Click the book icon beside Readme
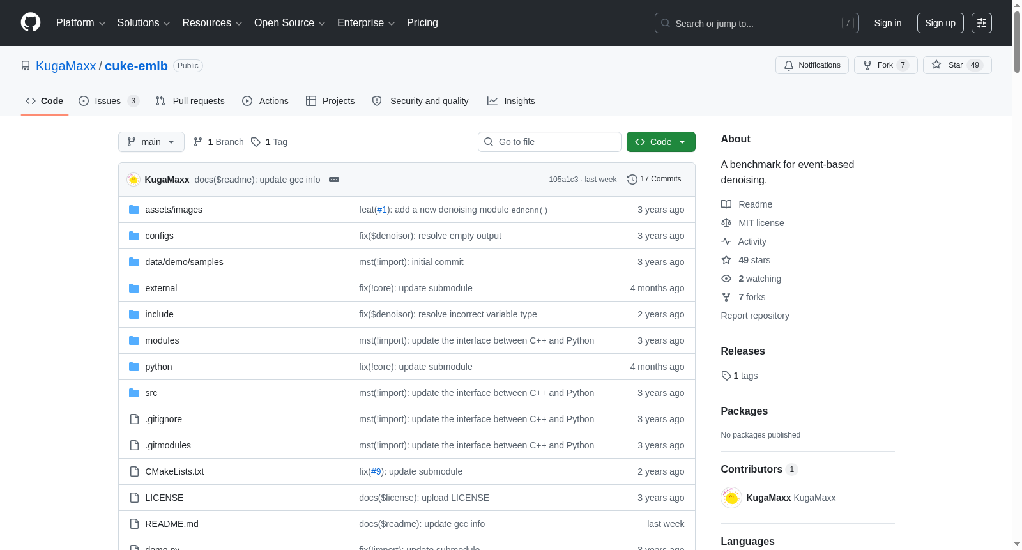 click(x=726, y=204)
